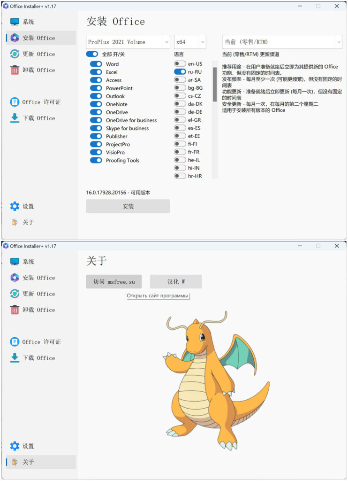This screenshot has width=348, height=481.
Task: Disable the PowerPoint toggle
Action: click(x=96, y=88)
